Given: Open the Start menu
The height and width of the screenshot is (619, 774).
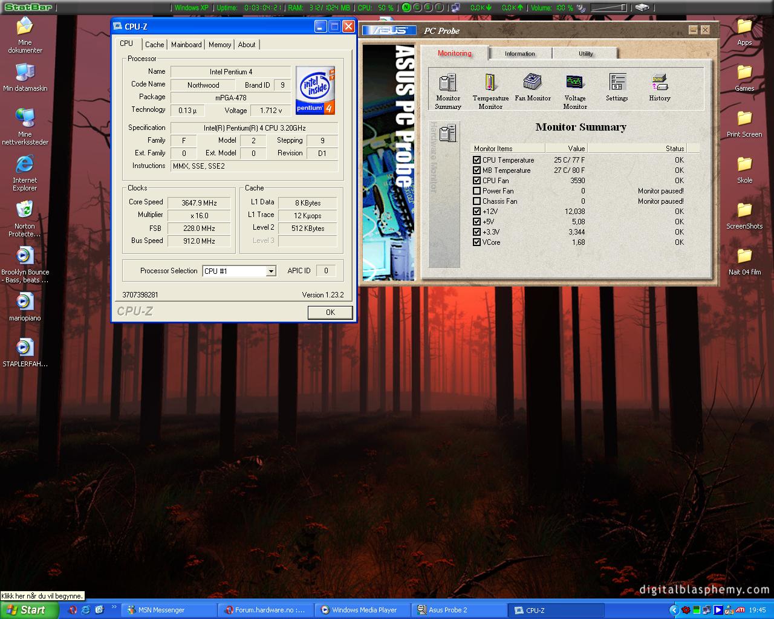Looking at the screenshot, I should [x=29, y=610].
